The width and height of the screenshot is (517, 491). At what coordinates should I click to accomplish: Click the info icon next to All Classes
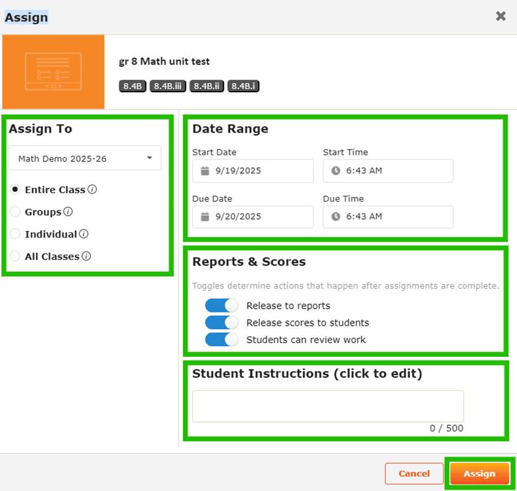point(86,256)
